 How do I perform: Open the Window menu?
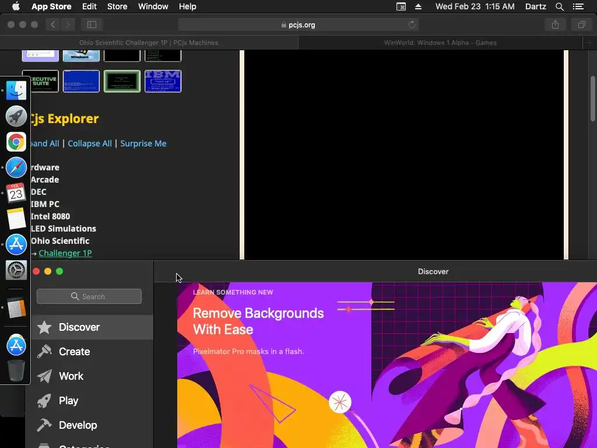pyautogui.click(x=153, y=6)
